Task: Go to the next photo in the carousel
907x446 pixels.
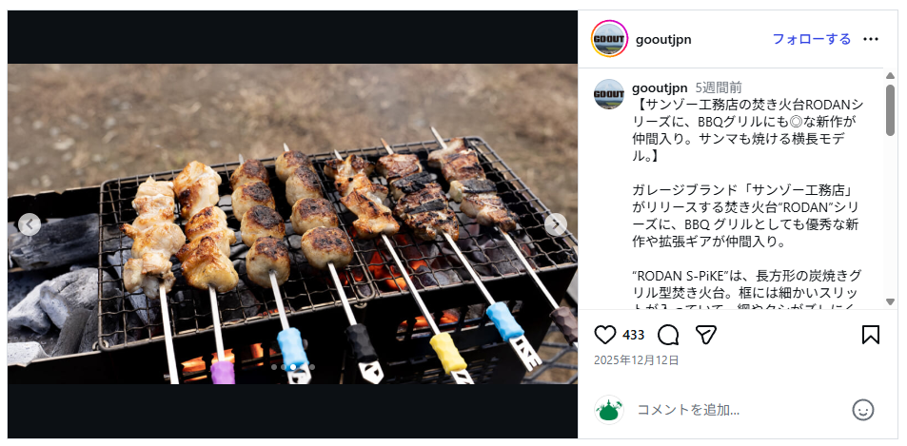Action: [x=556, y=224]
